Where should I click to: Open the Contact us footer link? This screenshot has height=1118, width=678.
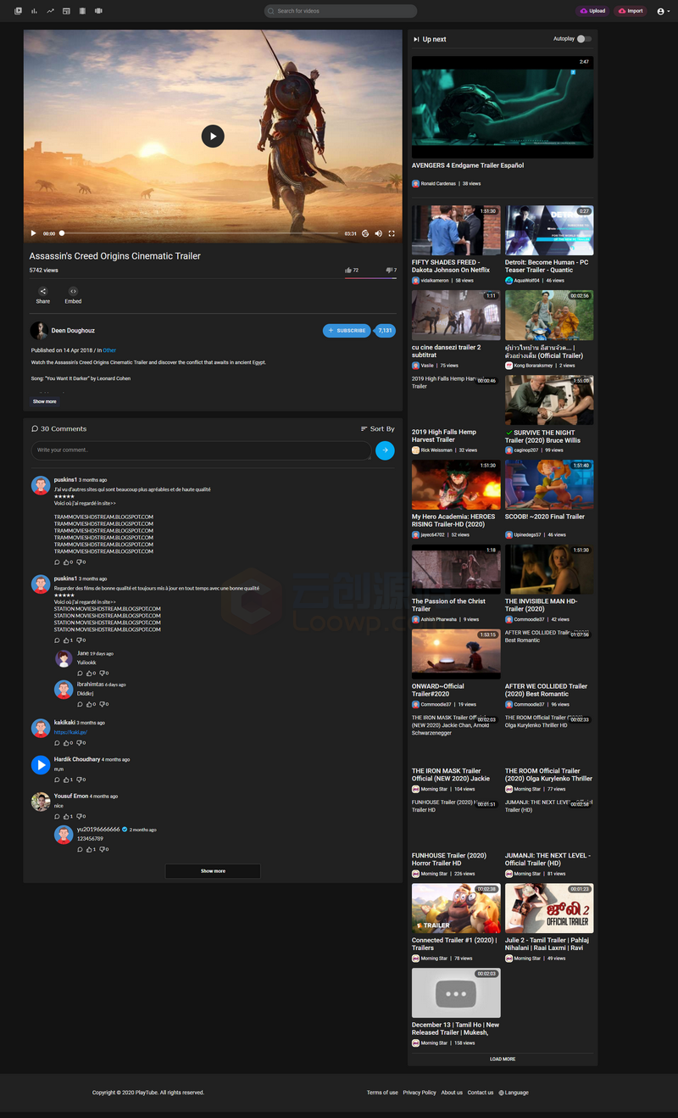(x=481, y=1093)
